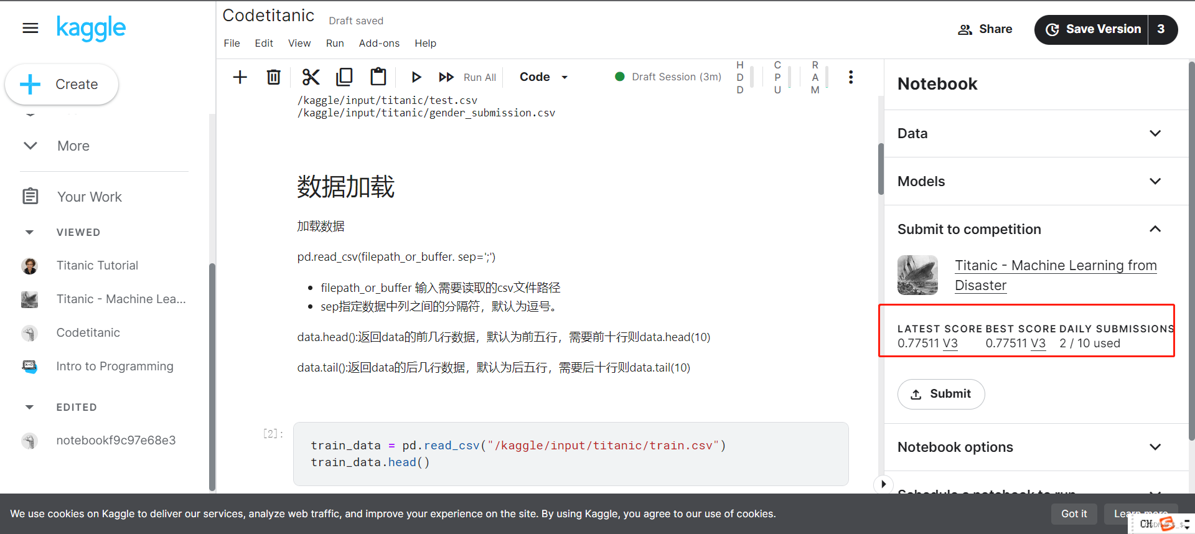1195x534 pixels.
Task: Open the View menu
Action: point(299,43)
